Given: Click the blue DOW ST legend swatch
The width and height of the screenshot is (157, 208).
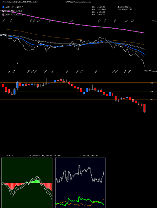Looking at the screenshot, I should (x=3, y=7).
